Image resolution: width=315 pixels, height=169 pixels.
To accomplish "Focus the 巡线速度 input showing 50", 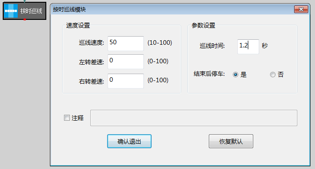I will [126, 43].
